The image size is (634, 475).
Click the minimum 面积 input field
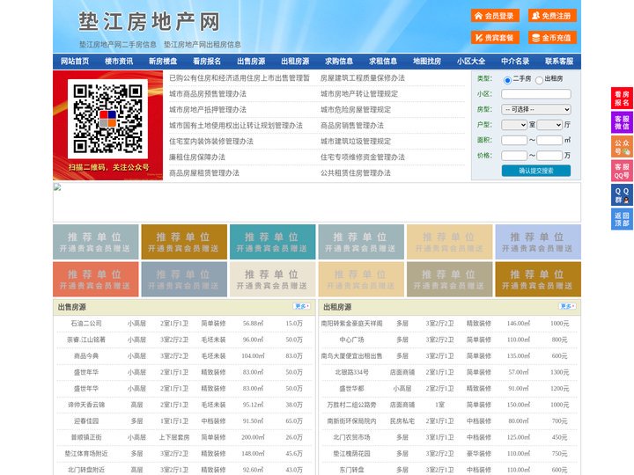point(514,140)
